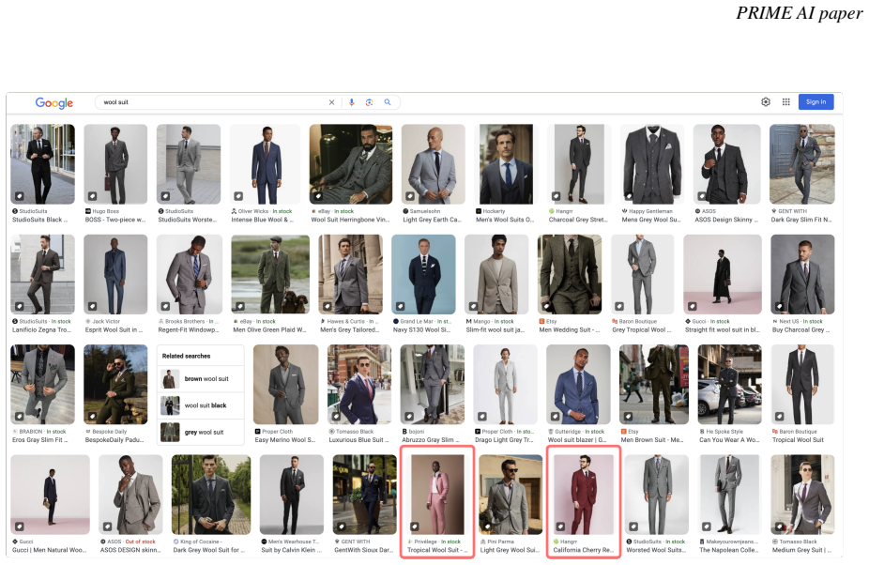This screenshot has height=565, width=869.
Task: Open Suit by Calvin Klein image
Action: click(292, 496)
